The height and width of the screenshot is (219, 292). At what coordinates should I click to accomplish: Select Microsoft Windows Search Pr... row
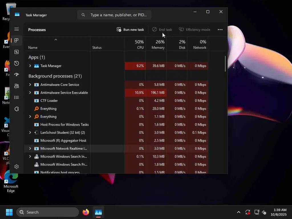point(116,165)
